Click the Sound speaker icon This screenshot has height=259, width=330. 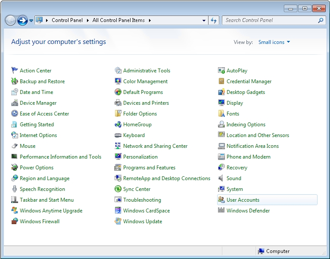(221, 178)
